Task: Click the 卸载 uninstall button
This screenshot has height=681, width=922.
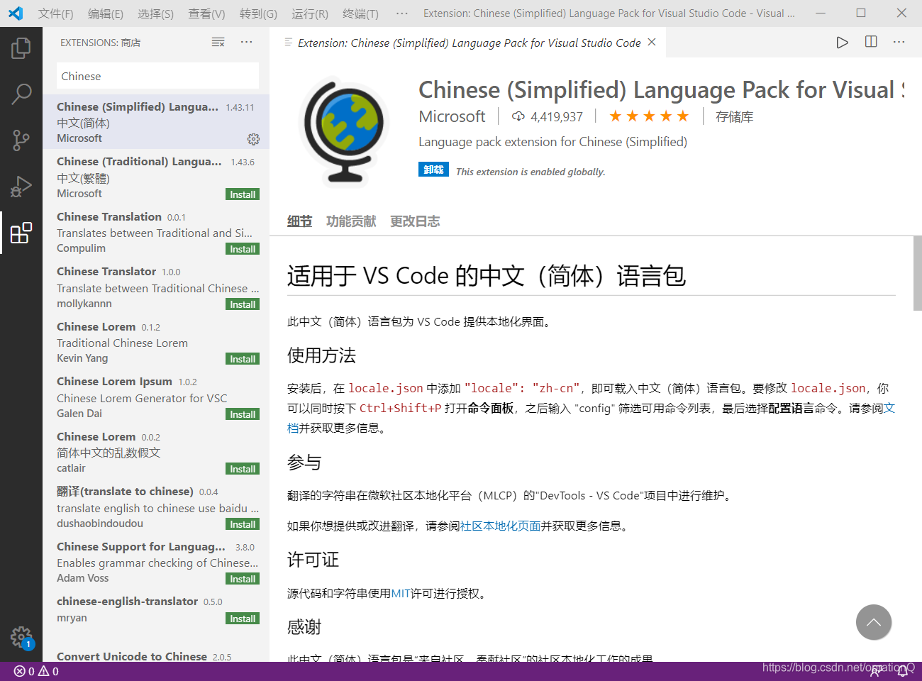Action: pyautogui.click(x=433, y=170)
